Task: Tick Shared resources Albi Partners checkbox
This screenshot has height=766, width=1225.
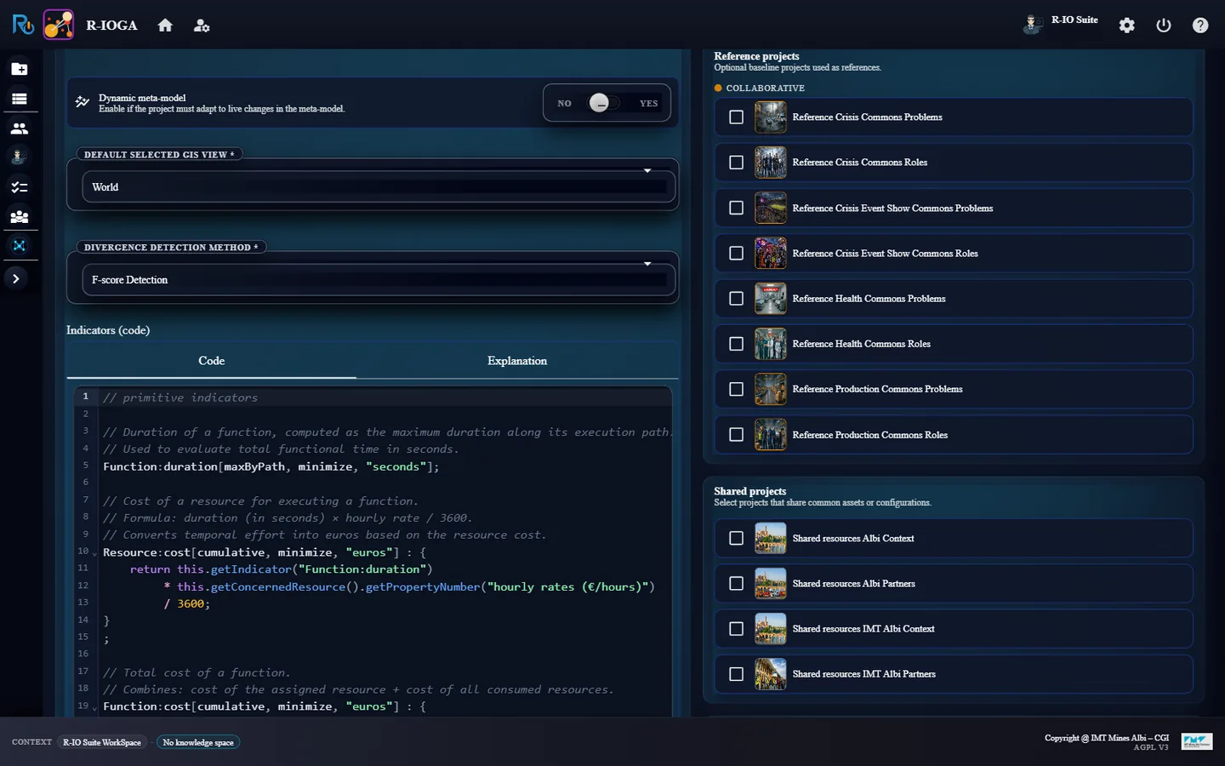Action: (737, 584)
